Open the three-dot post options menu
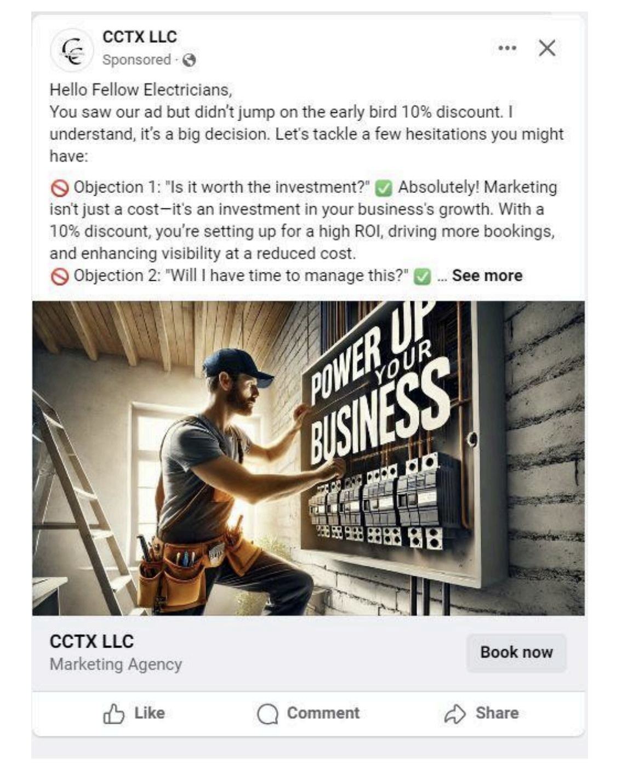Screen dimensions: 627x772 507,48
